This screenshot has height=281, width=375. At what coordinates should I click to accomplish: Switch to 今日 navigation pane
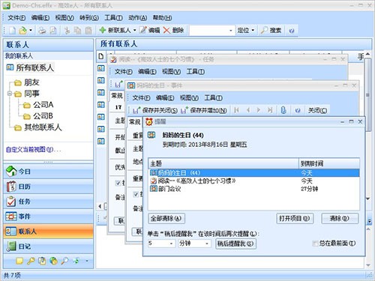48,172
